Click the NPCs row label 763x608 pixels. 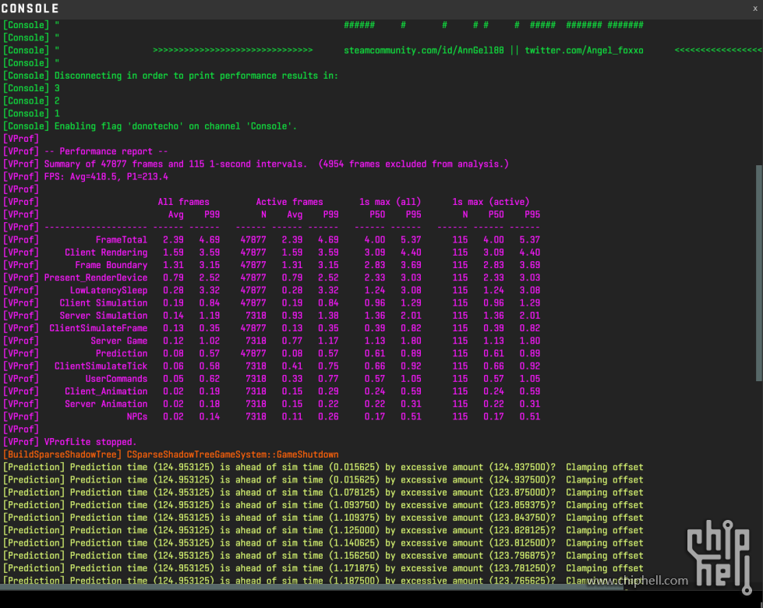click(136, 417)
